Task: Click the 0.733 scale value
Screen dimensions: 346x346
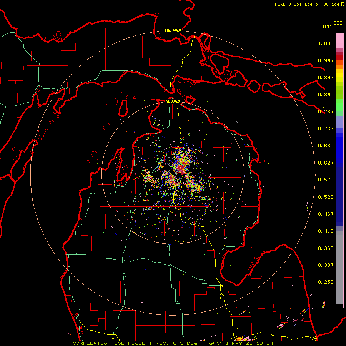Action: 326,129
